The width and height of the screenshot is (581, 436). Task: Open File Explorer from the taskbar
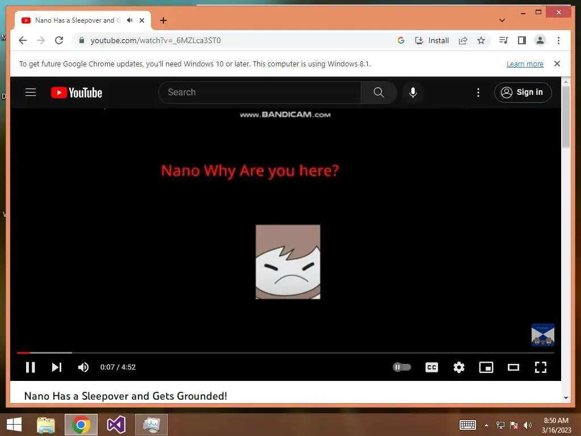click(46, 425)
